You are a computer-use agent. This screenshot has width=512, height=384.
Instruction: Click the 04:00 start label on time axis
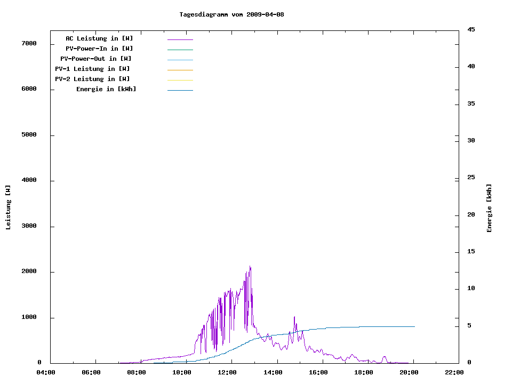(x=46, y=372)
